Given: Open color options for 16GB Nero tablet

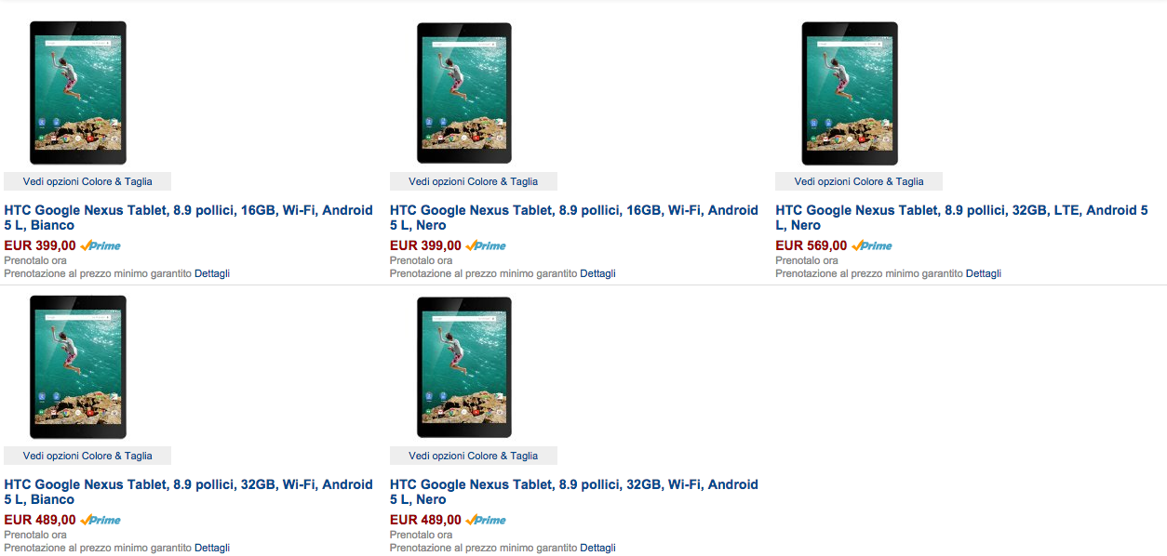Looking at the screenshot, I should (x=473, y=181).
